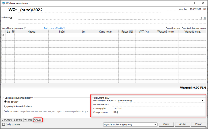
Task: Click the 'Wartość mag.' column header
Action: [193, 32]
